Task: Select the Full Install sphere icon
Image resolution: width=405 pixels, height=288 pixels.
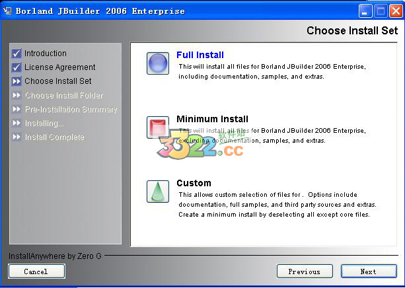Action: pos(158,63)
